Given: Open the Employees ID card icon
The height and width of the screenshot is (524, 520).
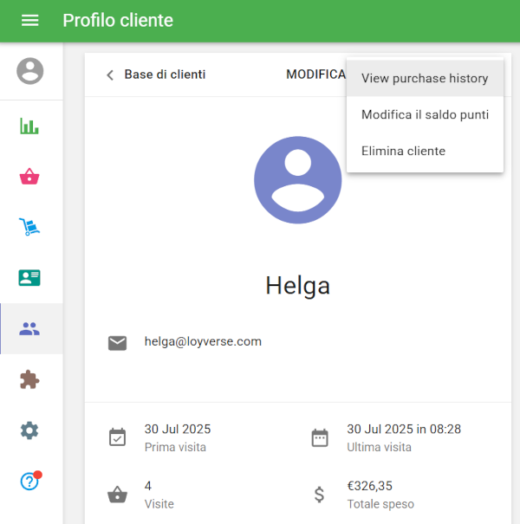Looking at the screenshot, I should coord(30,278).
